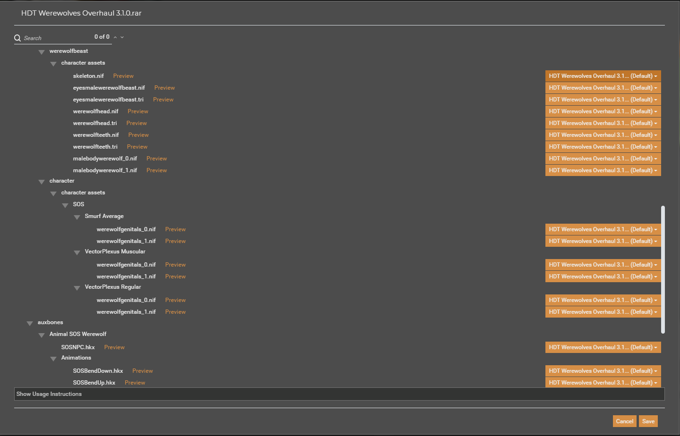Preview werewolfhead.tri file
The height and width of the screenshot is (436, 680).
(x=136, y=123)
